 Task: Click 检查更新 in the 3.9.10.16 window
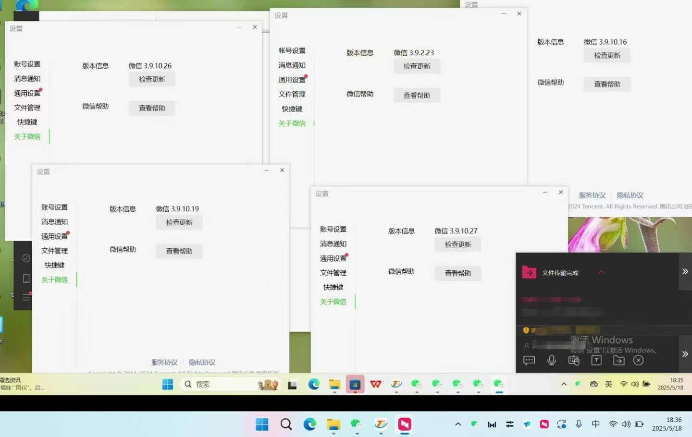point(607,55)
